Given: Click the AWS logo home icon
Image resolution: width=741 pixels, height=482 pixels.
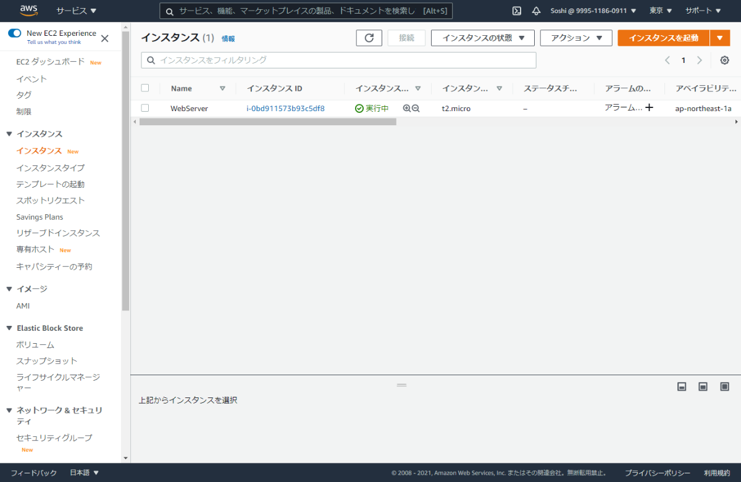Looking at the screenshot, I should [x=29, y=10].
